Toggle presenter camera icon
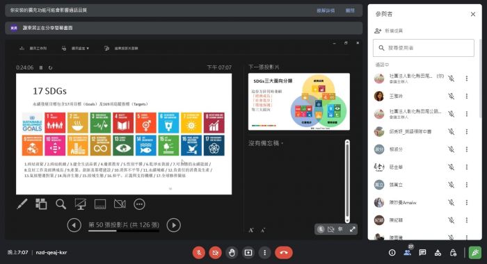The image size is (487, 264). (x=120, y=204)
